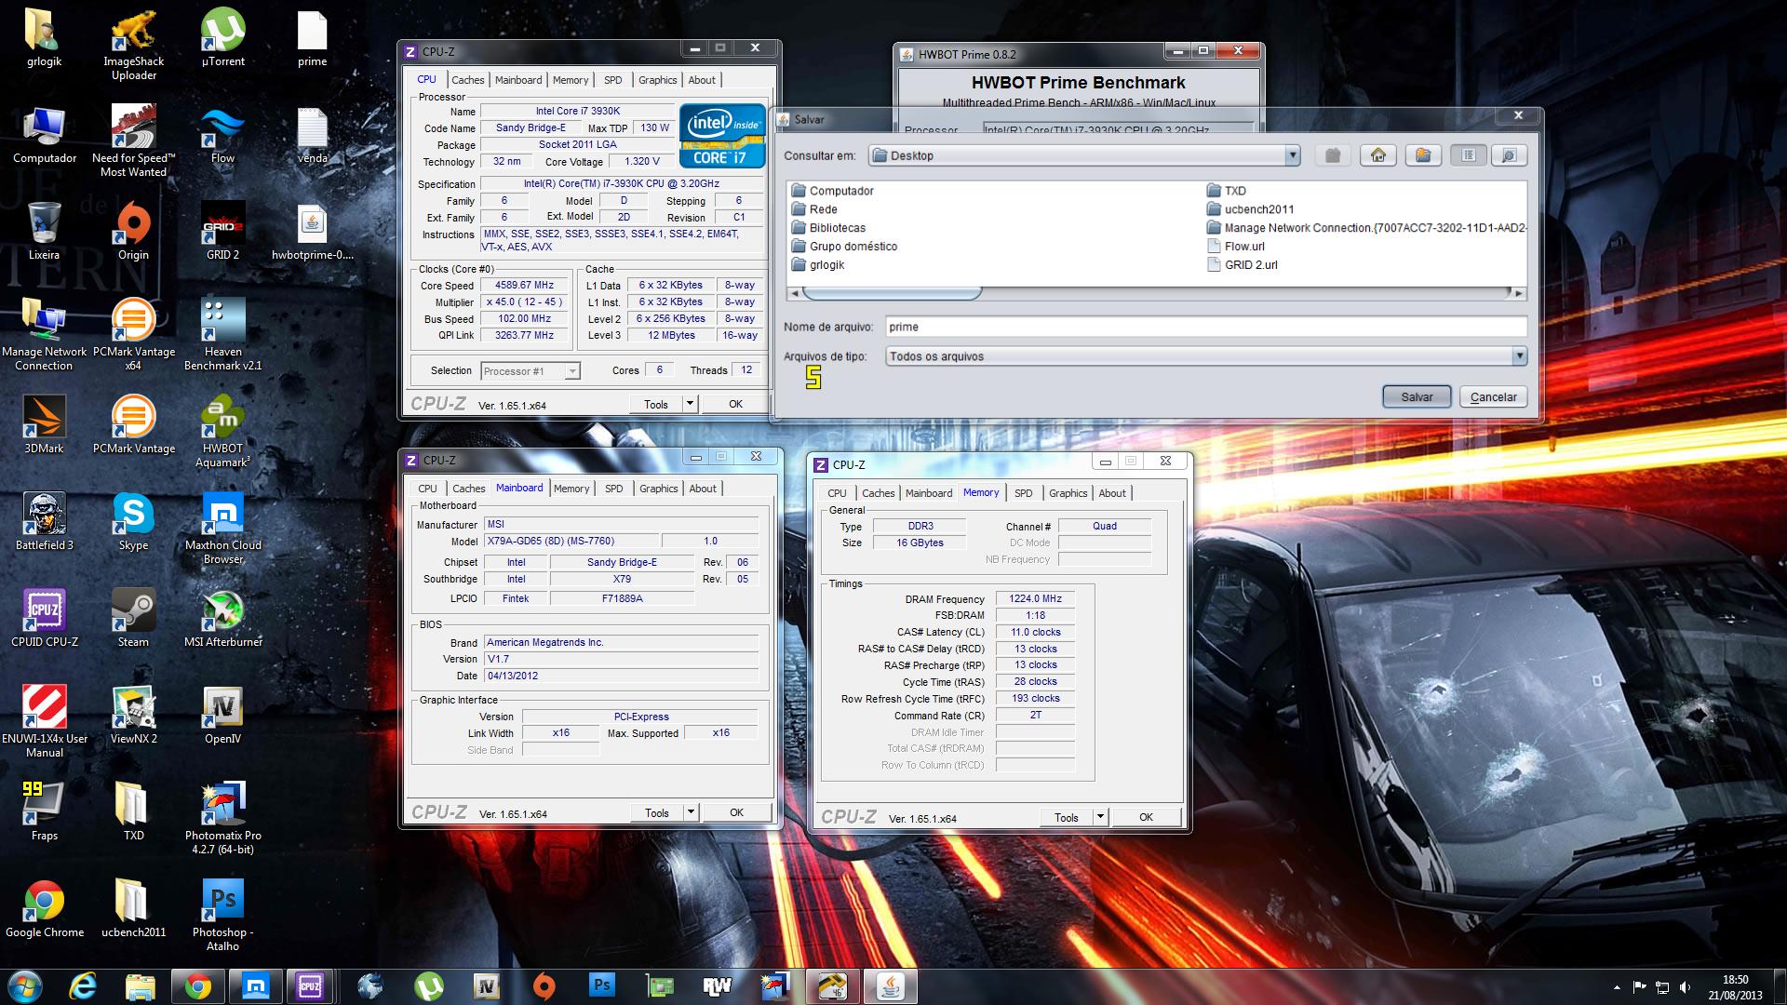Image resolution: width=1787 pixels, height=1005 pixels.
Task: Open PCMark Vantage x64 shortcut
Action: click(133, 334)
